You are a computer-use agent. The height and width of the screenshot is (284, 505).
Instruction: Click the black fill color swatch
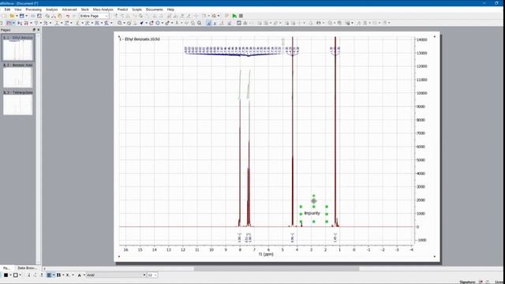point(6,275)
